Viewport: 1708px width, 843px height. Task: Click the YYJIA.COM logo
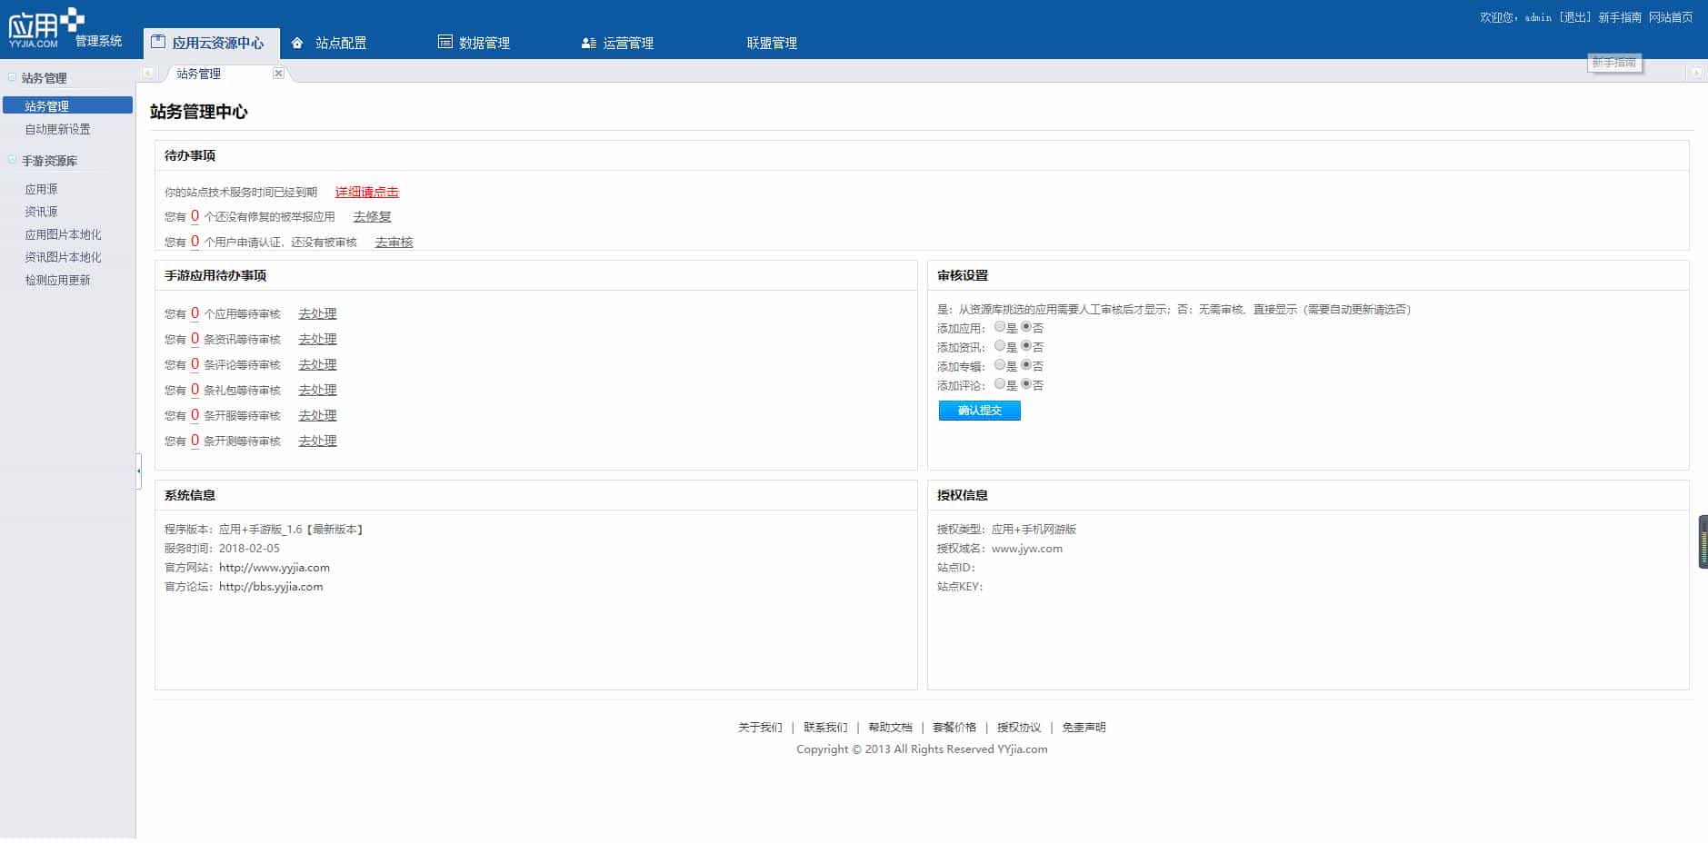pyautogui.click(x=46, y=28)
